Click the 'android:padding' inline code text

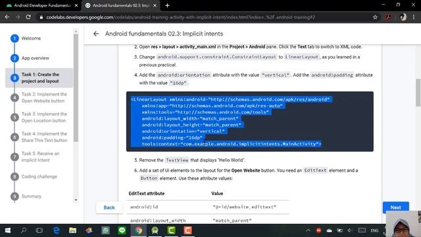332,75
